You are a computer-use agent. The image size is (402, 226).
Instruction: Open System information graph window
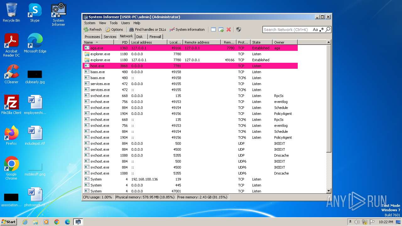point(187,30)
